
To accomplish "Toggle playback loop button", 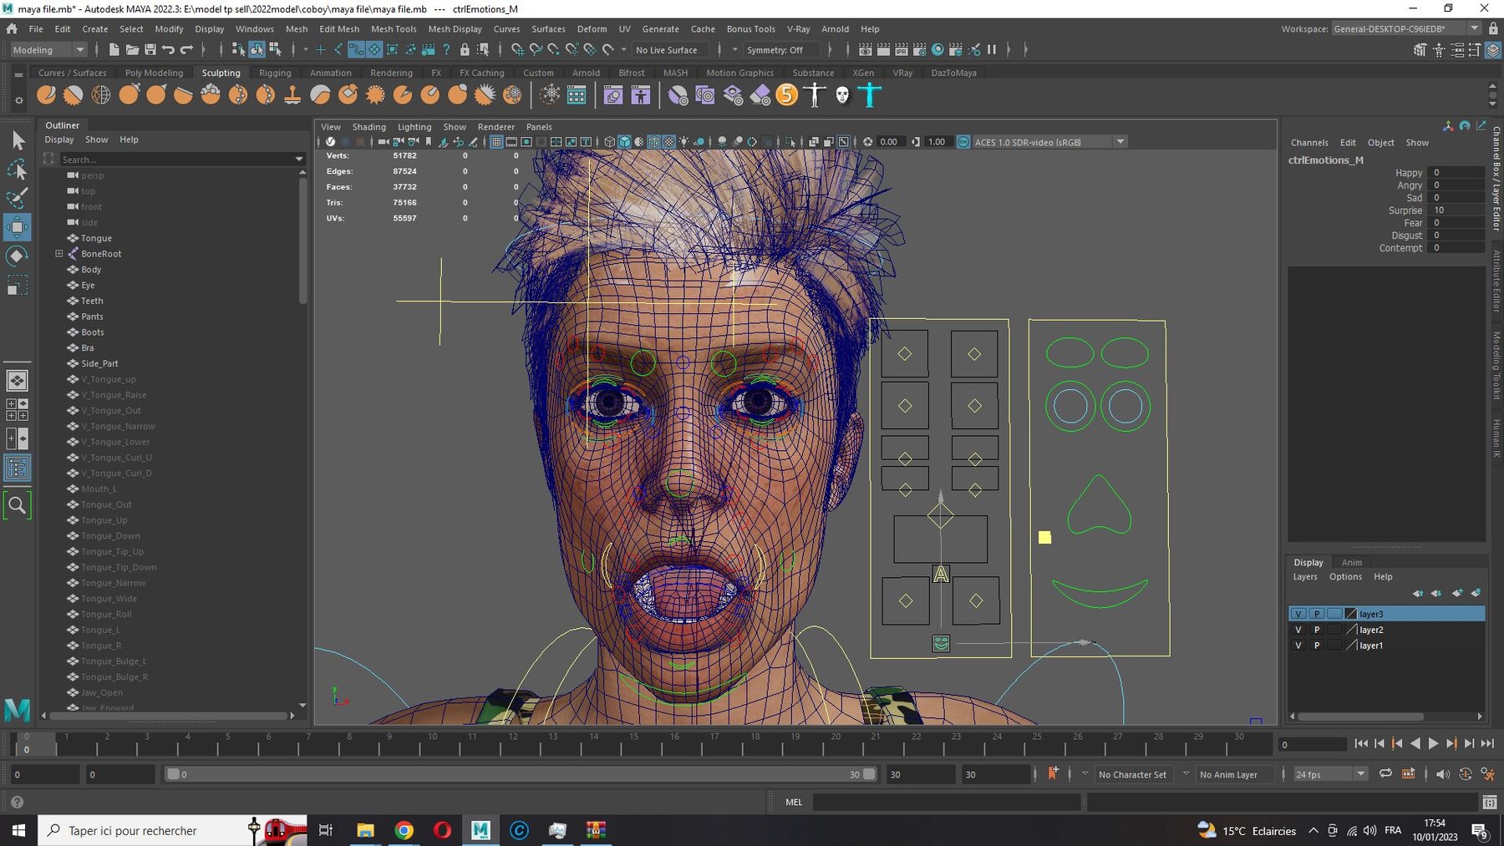I will 1385,774.
